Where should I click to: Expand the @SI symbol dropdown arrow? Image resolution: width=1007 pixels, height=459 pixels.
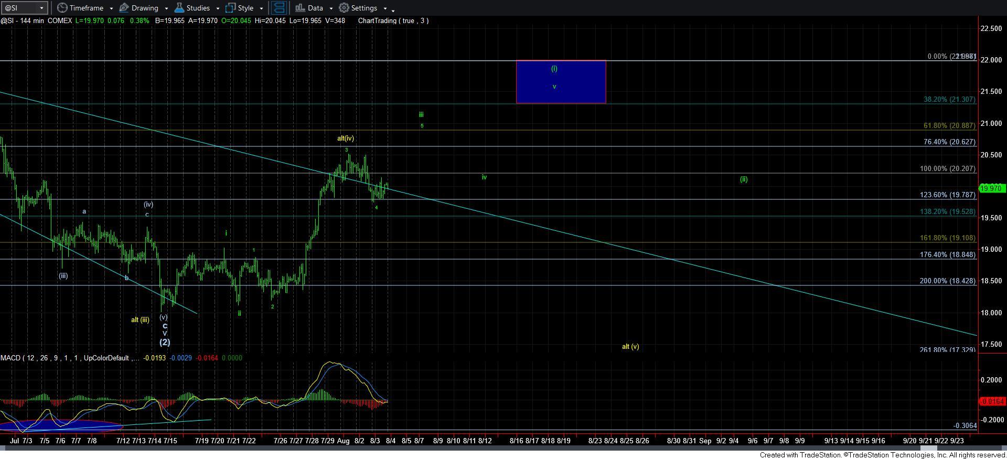pos(42,8)
